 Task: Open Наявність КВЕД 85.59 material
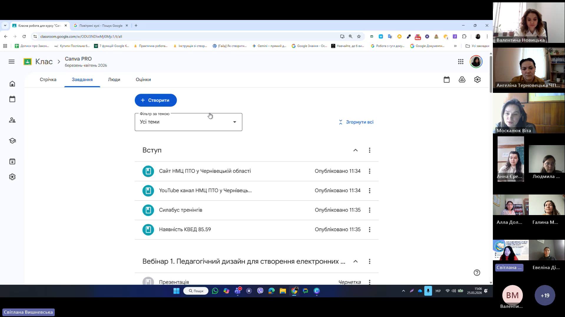(x=185, y=229)
